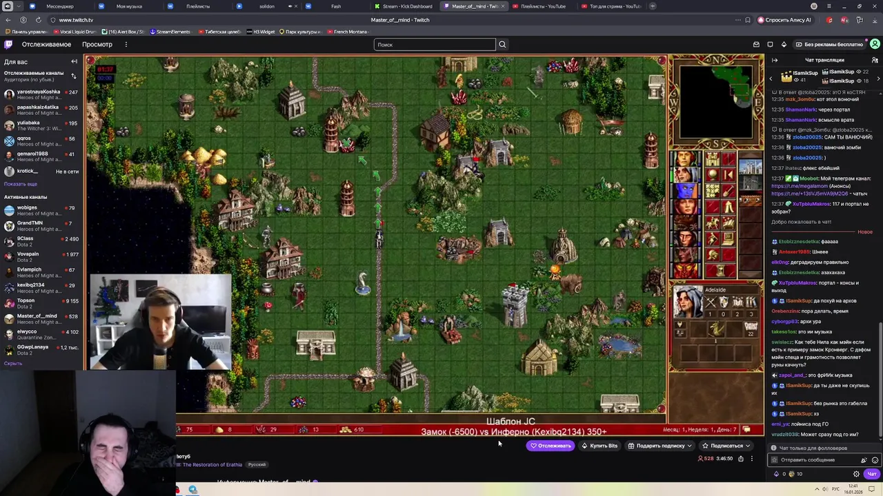Collapse the stream chat panel arrow
Viewport: 883px width, 496px height.
click(x=775, y=60)
